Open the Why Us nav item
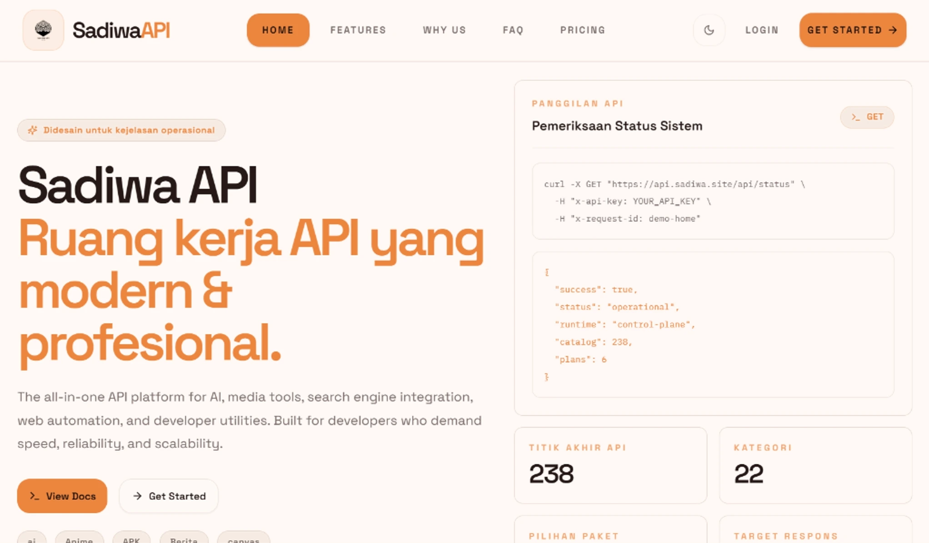This screenshot has height=543, width=929. point(445,30)
